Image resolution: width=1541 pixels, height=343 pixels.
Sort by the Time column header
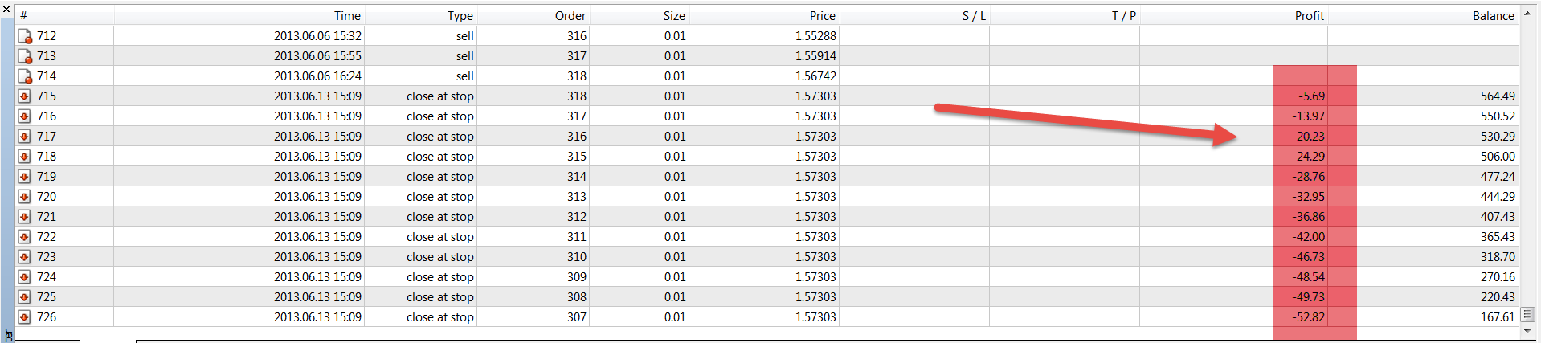point(347,15)
